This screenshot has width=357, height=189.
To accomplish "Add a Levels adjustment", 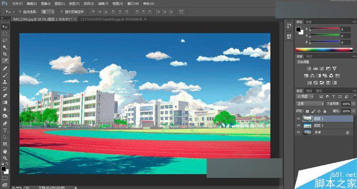I will [x=315, y=68].
